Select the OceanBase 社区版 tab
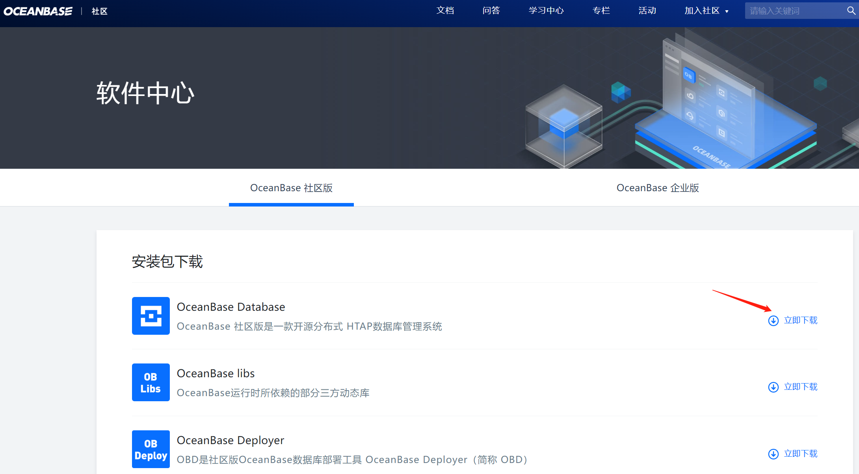The image size is (859, 474). click(291, 188)
